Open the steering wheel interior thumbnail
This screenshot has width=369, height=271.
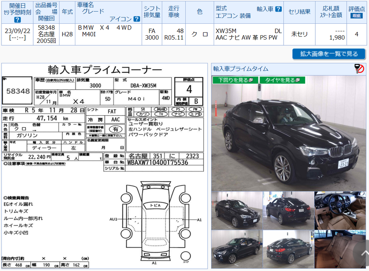(340, 211)
